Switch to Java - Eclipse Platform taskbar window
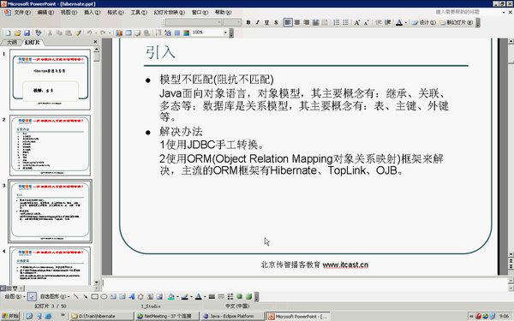 tap(232, 316)
